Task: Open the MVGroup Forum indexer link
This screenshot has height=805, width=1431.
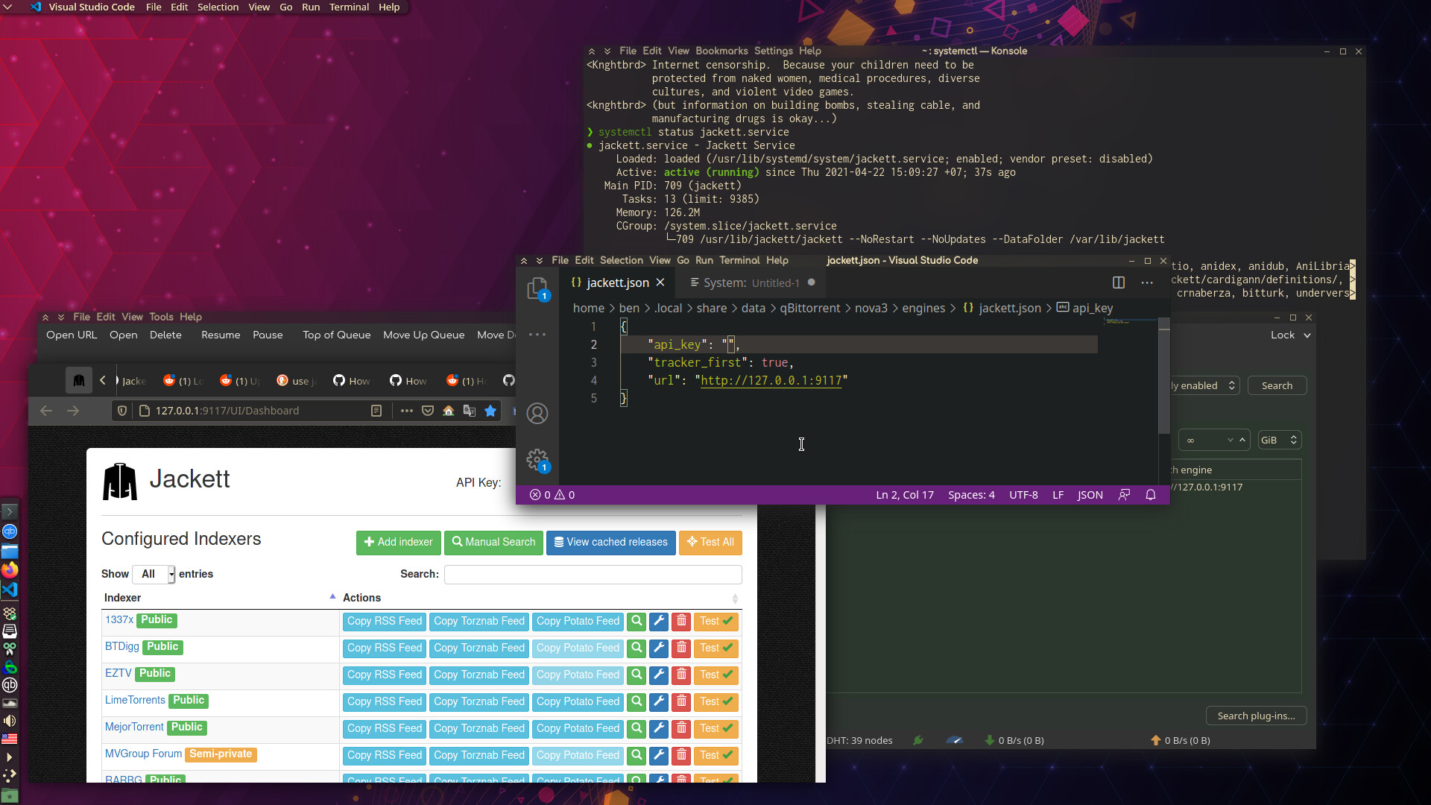Action: tap(143, 754)
